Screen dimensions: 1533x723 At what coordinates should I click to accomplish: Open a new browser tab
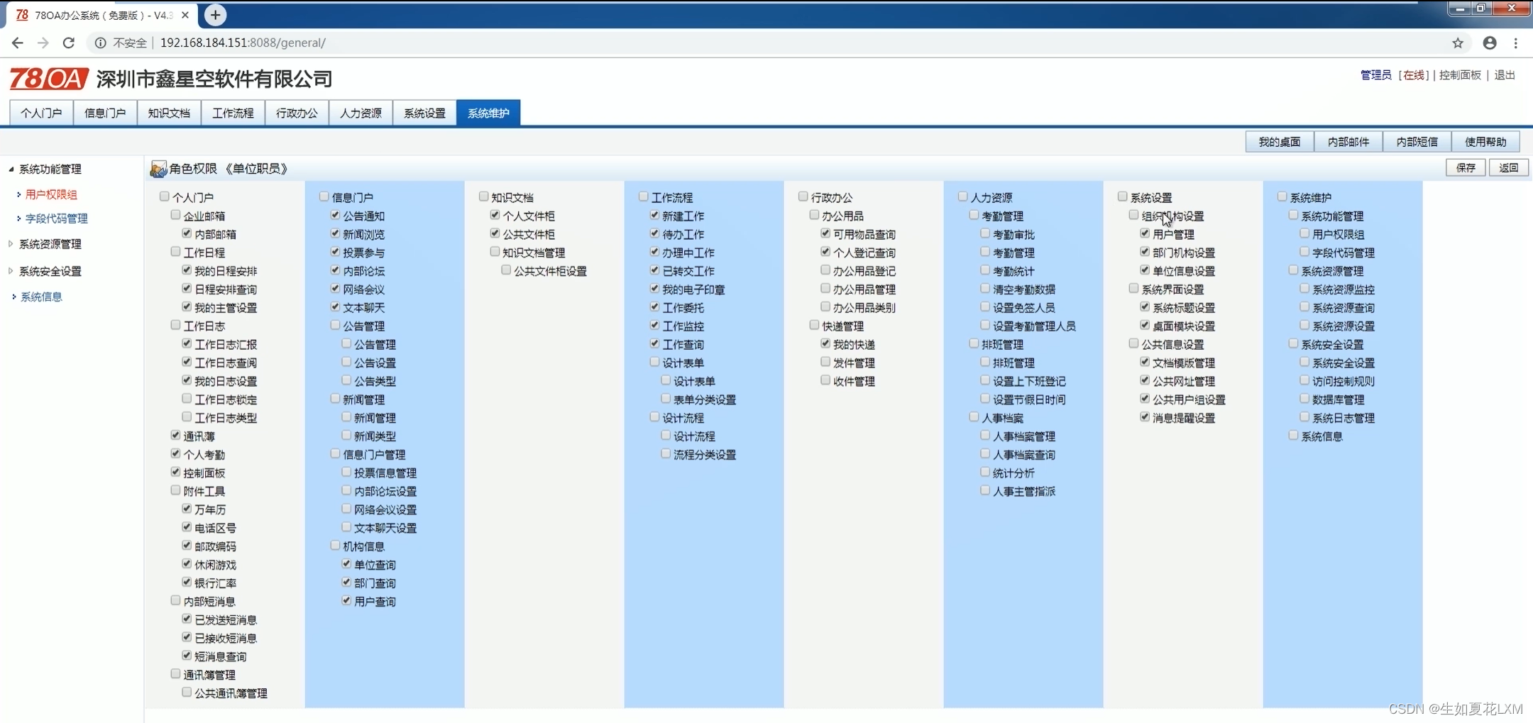point(215,14)
